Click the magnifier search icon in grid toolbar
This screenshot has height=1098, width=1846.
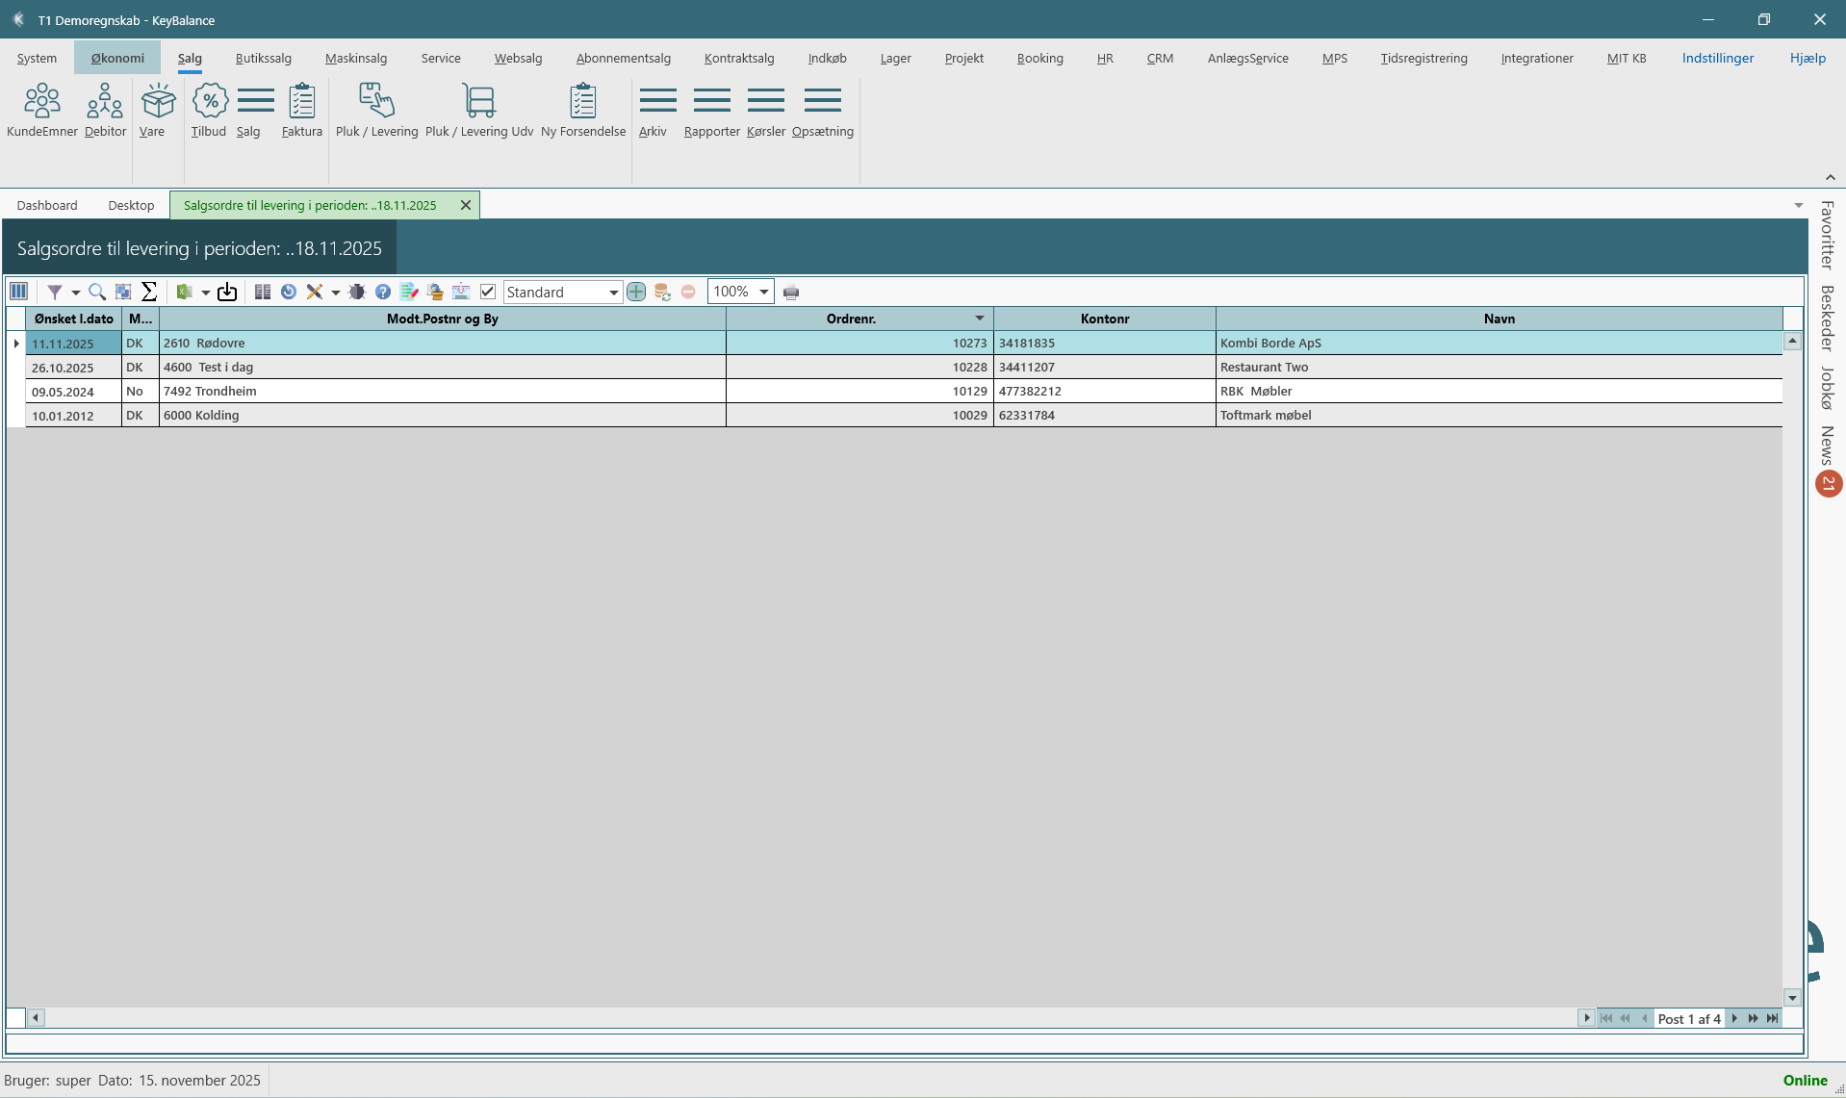click(97, 292)
